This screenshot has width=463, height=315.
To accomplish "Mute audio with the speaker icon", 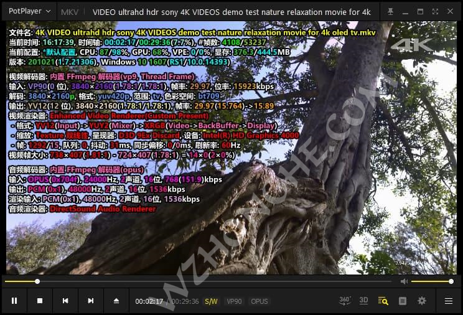I will pyautogui.click(x=404, y=281).
